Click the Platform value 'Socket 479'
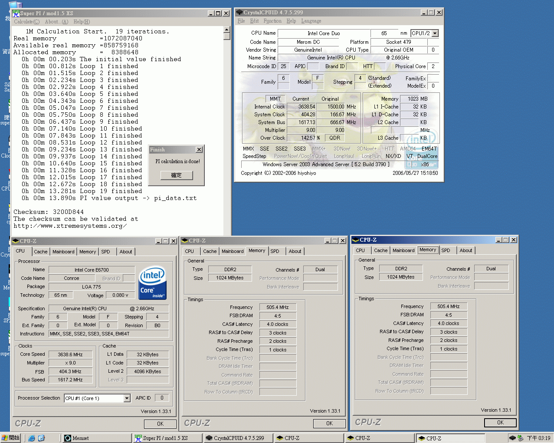 click(x=399, y=42)
